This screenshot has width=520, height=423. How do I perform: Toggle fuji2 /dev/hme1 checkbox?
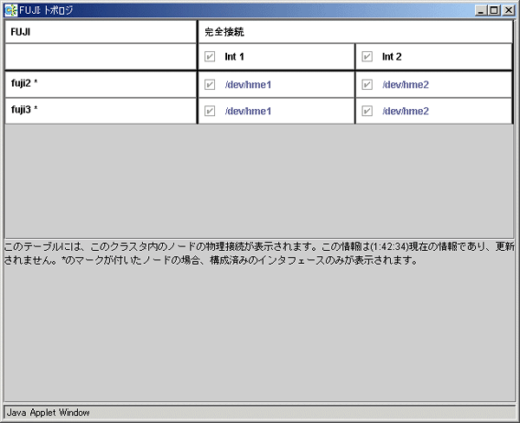point(210,85)
